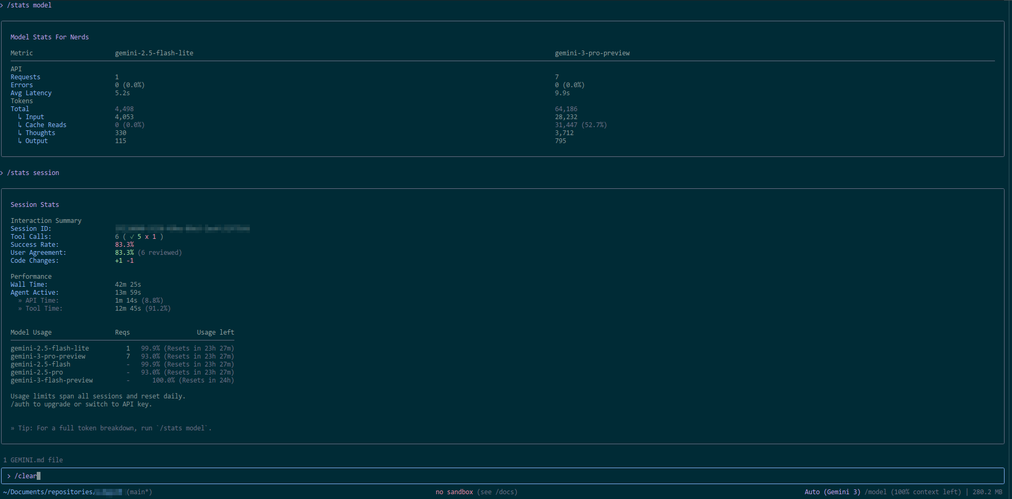This screenshot has width=1012, height=499.
Task: Click the Agent Active value 13m 59s
Action: 128,293
